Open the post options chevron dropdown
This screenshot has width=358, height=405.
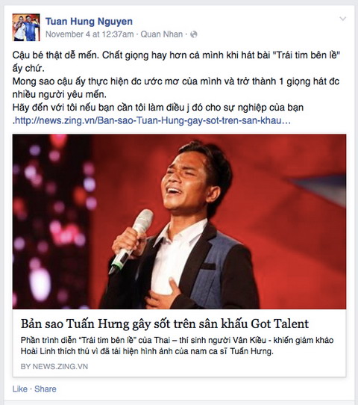pos(342,19)
